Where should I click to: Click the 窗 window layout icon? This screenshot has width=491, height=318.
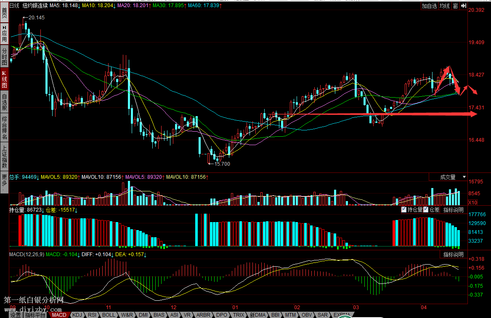(455, 6)
